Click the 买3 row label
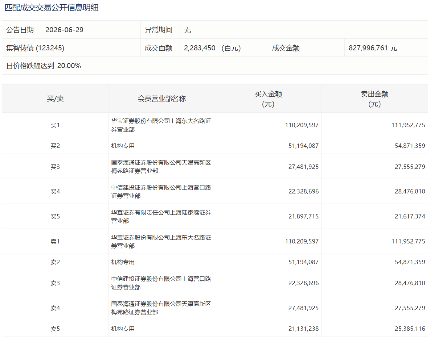Image resolution: width=430 pixels, height=338 pixels. [55, 167]
